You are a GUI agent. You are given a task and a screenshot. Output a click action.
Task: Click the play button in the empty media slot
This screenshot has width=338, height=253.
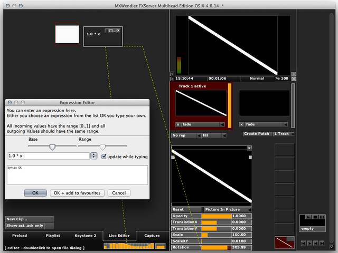pyautogui.click(x=308, y=217)
